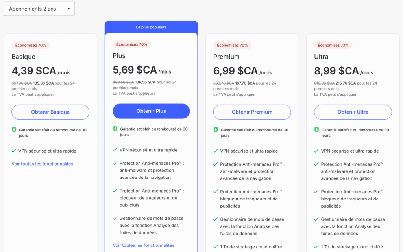
Task: Expand Voir toutes les fonctionnalités under Basique
Action: pyautogui.click(x=42, y=164)
